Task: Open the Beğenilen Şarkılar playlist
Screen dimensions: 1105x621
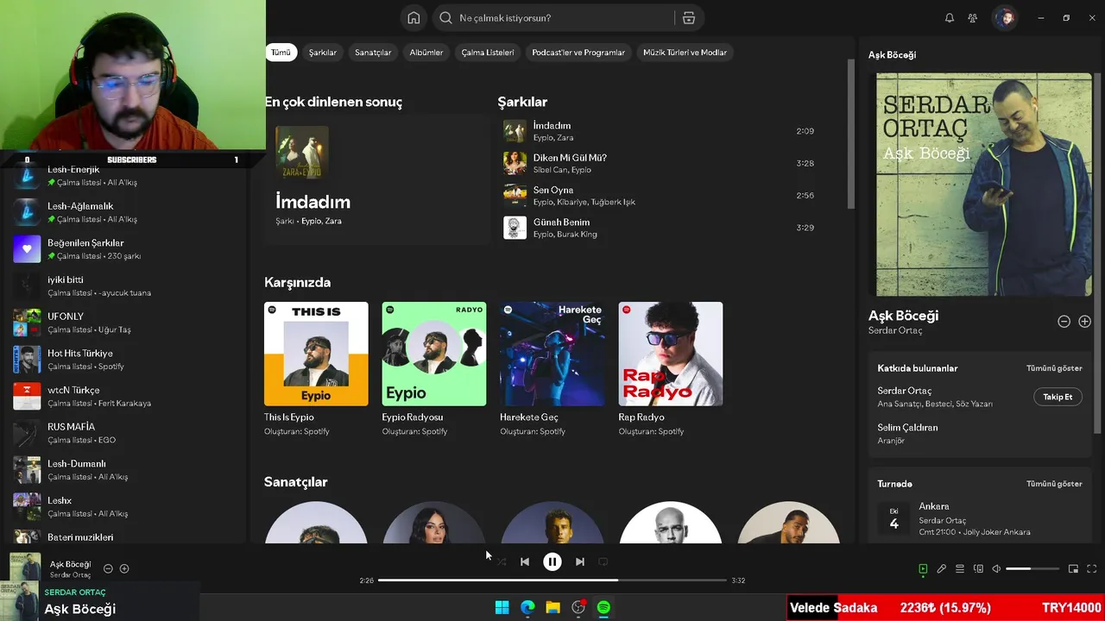Action: pos(125,249)
